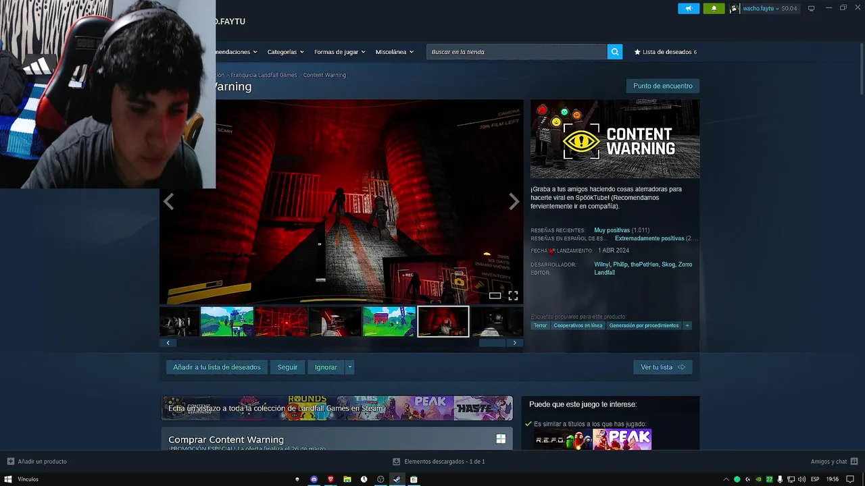Click the clock app taskbar icon
865x486 pixels.
364,479
